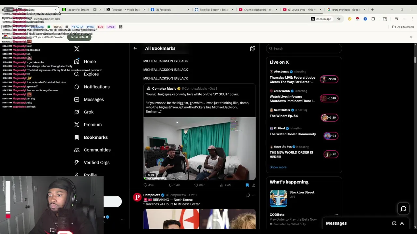This screenshot has height=234, width=417.
Task: Compose a new message in Messages drawer
Action: [x=394, y=223]
